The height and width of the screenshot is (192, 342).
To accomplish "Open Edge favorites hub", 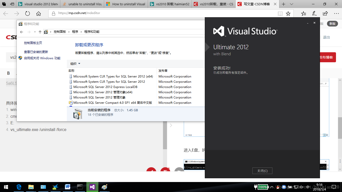I will 303,13.
